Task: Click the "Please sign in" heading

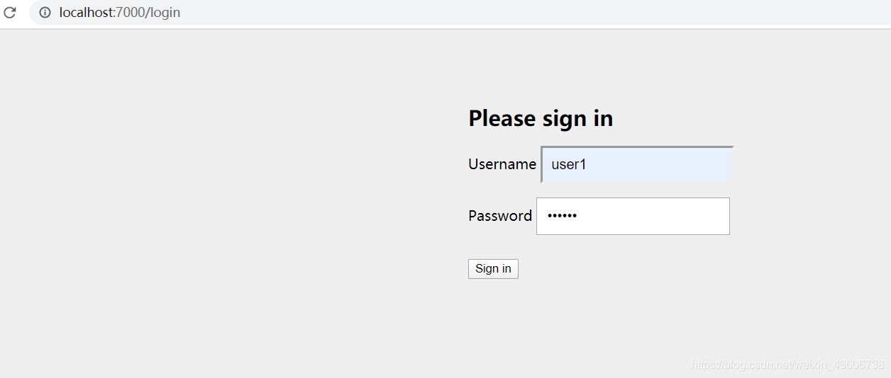Action: point(541,118)
